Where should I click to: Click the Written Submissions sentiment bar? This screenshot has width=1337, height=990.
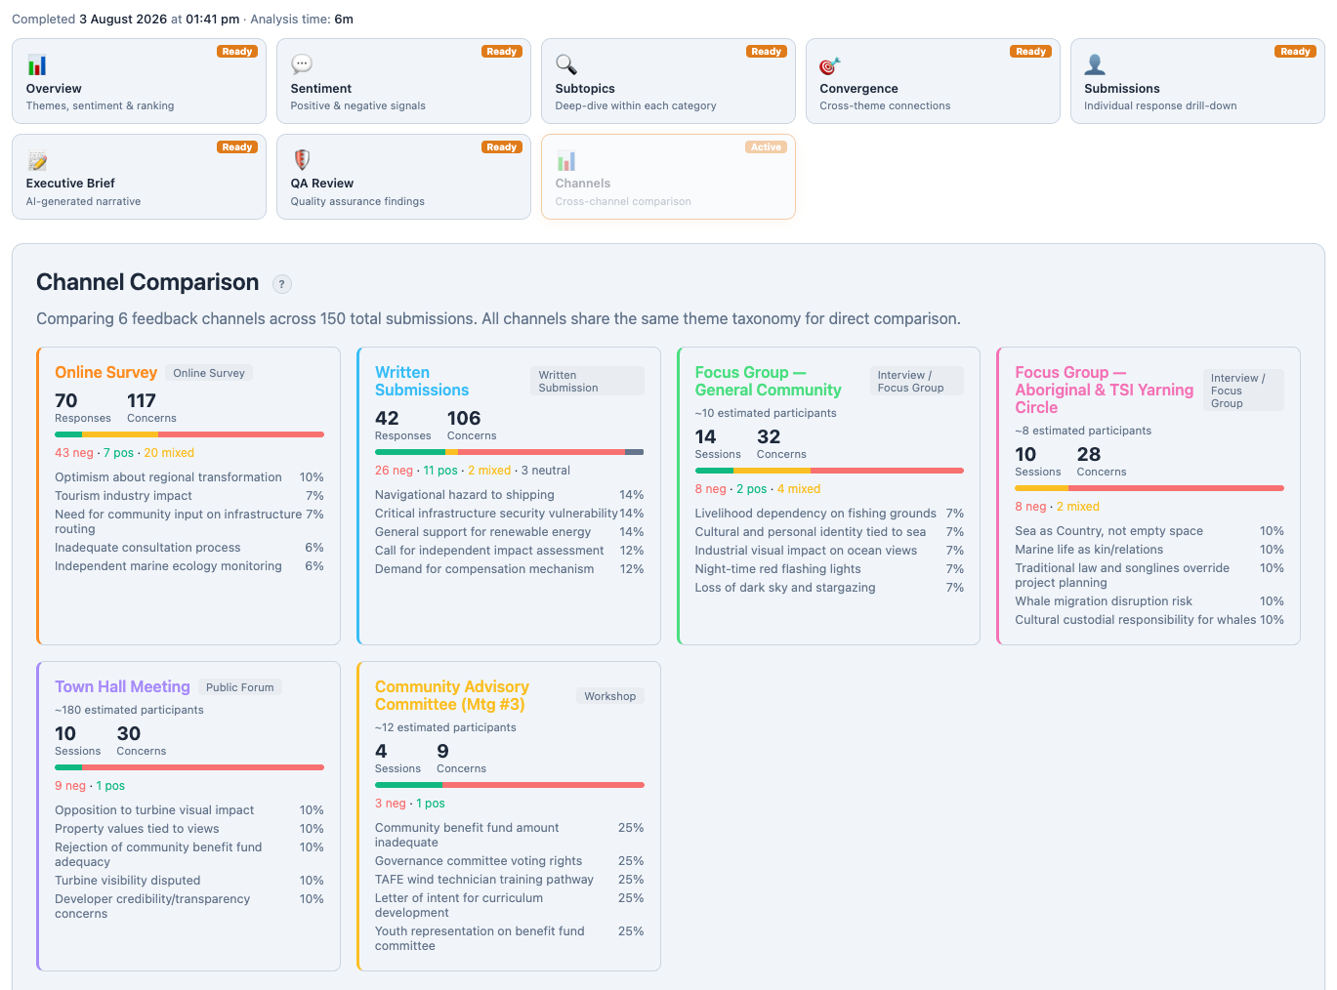(x=510, y=452)
